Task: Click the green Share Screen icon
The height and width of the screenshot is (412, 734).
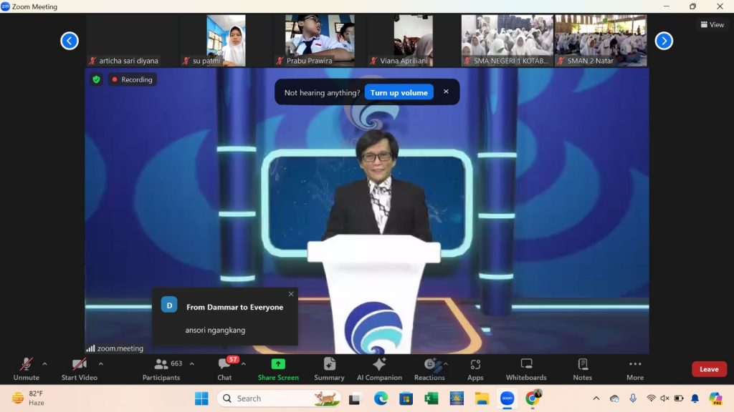Action: point(278,364)
